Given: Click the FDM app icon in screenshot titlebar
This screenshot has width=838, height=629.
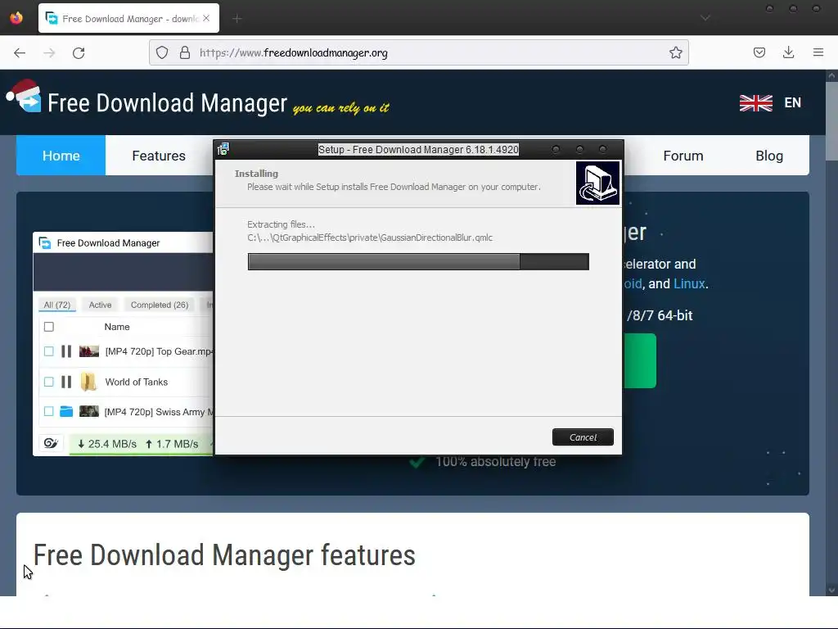Looking at the screenshot, I should click(x=46, y=242).
